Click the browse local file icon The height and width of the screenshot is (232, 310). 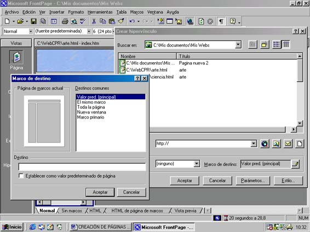pos(277,144)
